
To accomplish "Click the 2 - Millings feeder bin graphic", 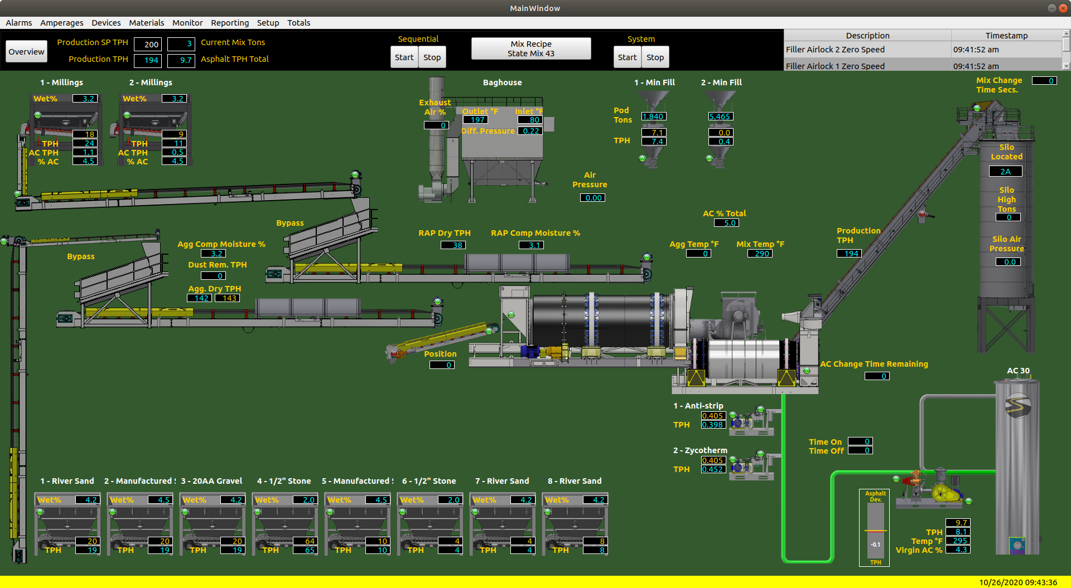I will [155, 129].
